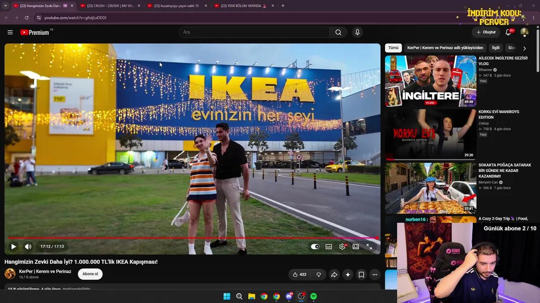This screenshot has height=303, width=540.
Task: Open the account avatar menu
Action: (x=524, y=32)
